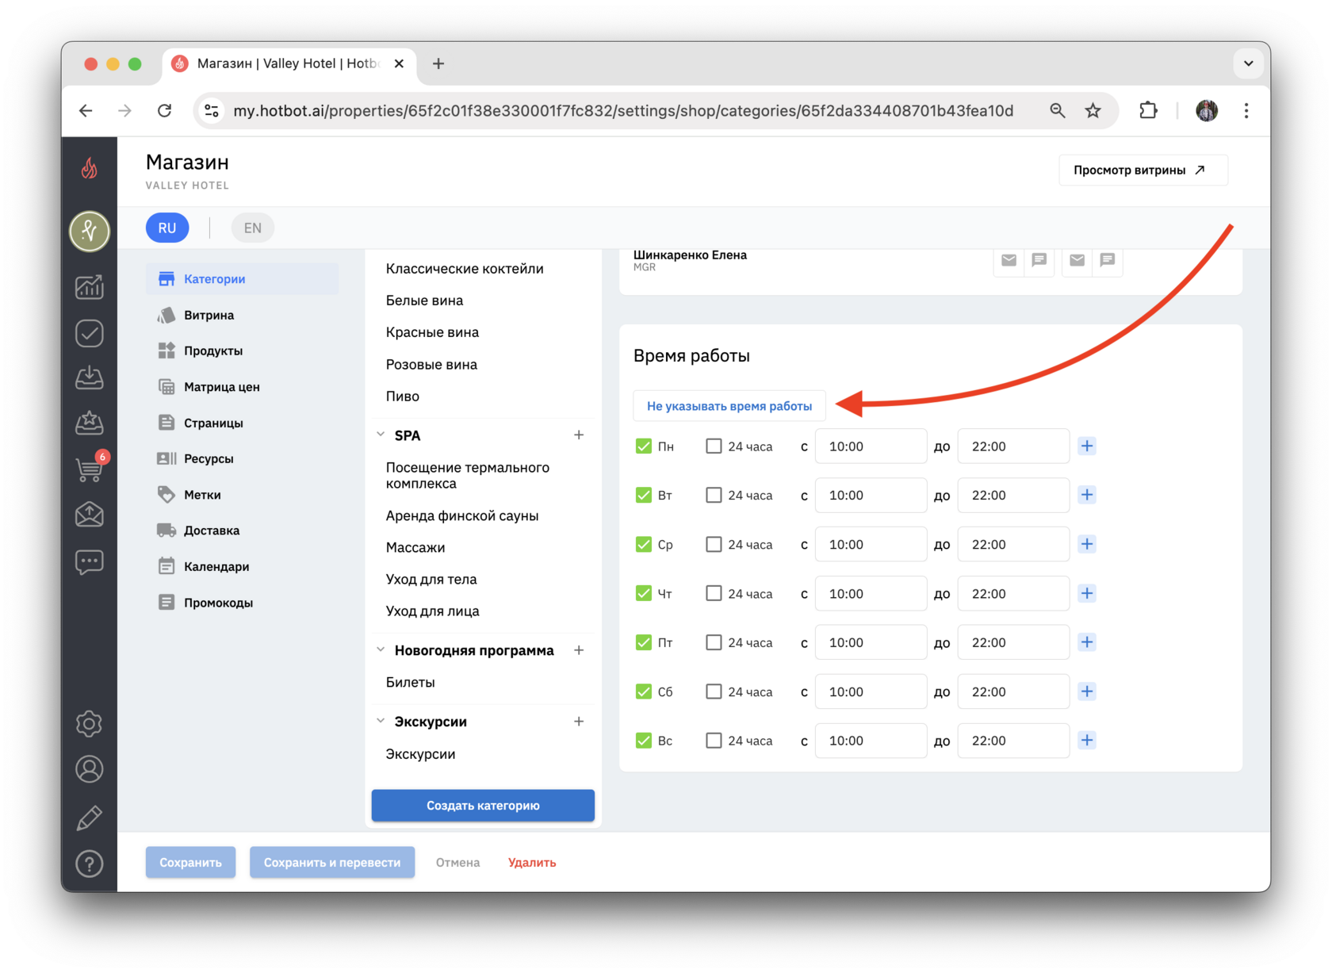Open the green Valley Hotel property avatar

click(90, 232)
